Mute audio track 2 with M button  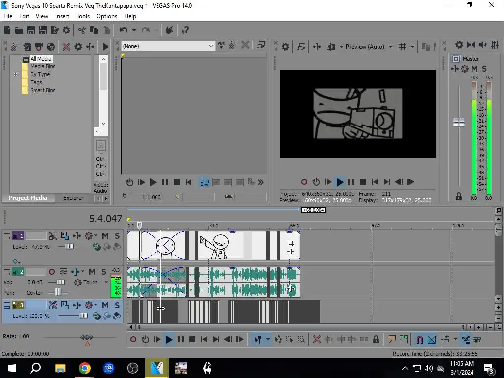(92, 272)
